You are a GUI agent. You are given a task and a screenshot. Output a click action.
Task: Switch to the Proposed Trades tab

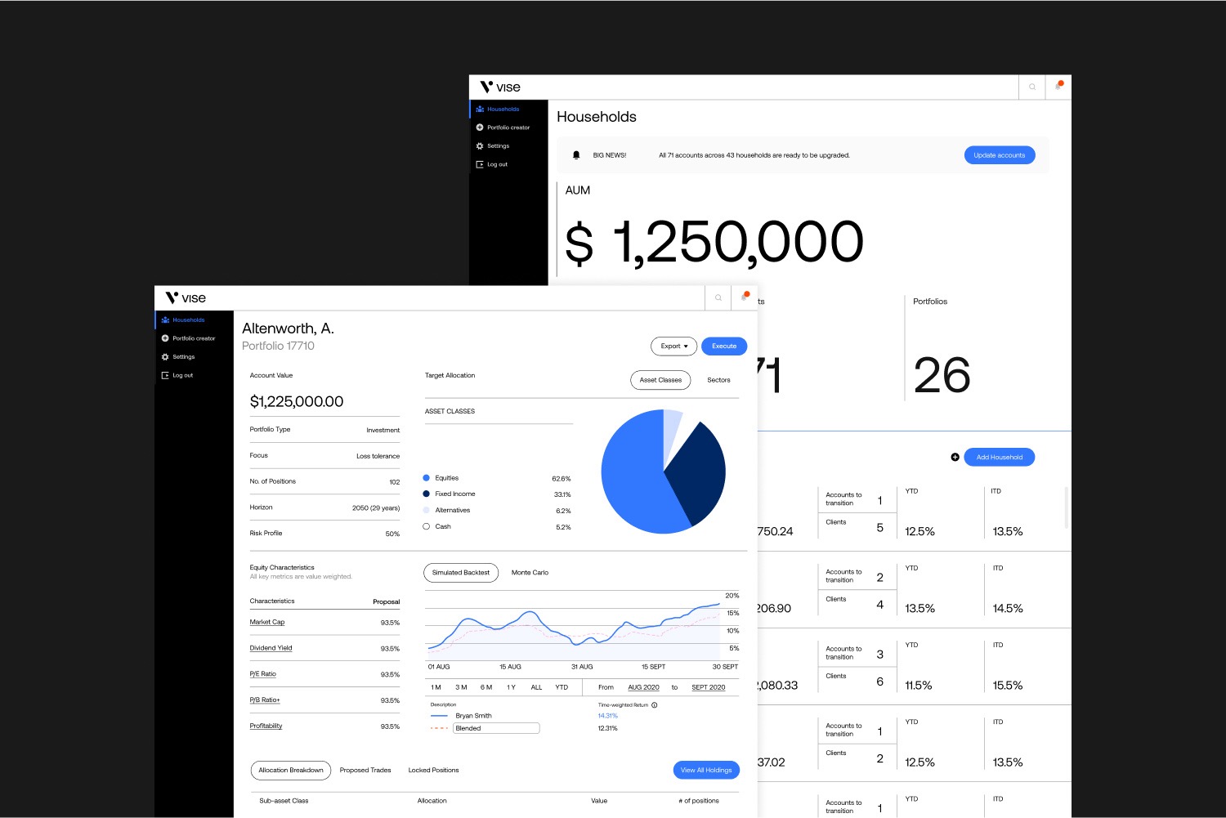pyautogui.click(x=365, y=770)
